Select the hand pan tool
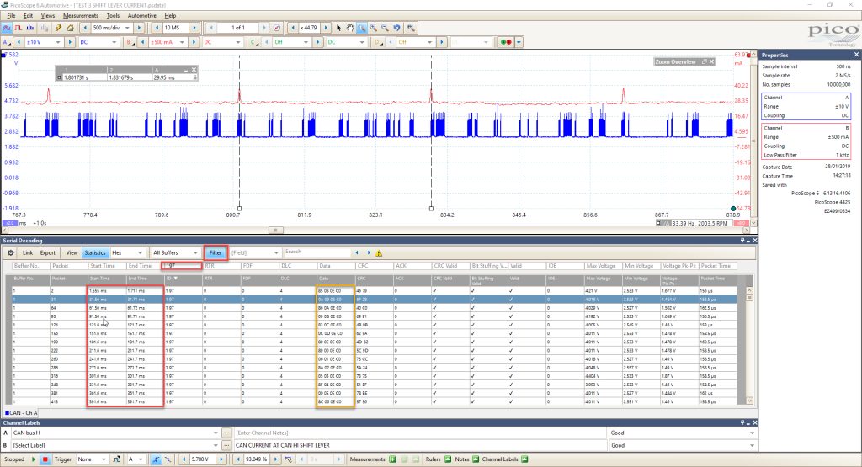862x467 pixels. 350,28
